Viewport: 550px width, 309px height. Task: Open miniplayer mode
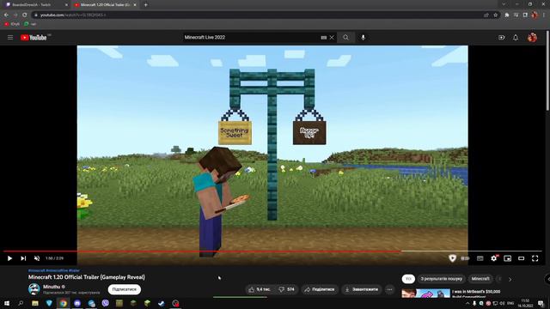[508, 258]
